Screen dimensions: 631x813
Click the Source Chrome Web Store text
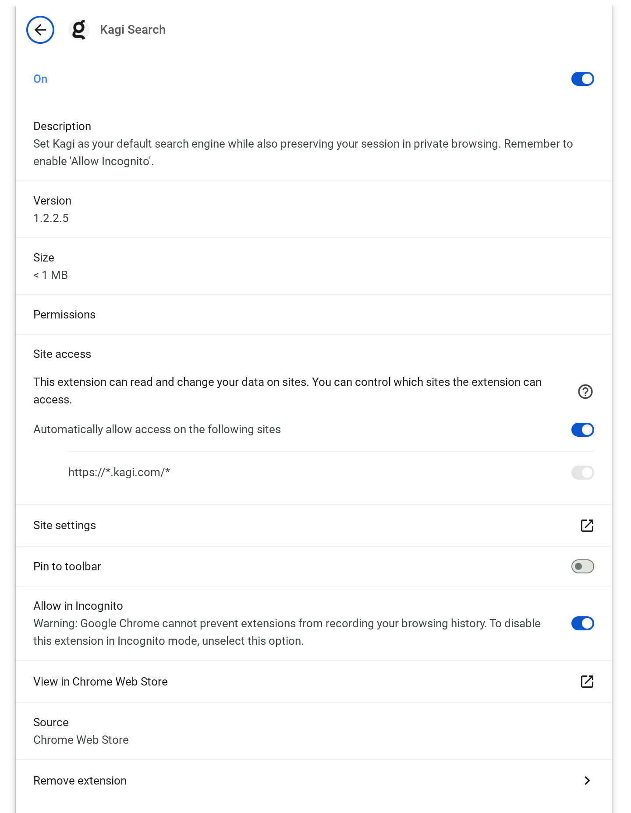pos(81,740)
